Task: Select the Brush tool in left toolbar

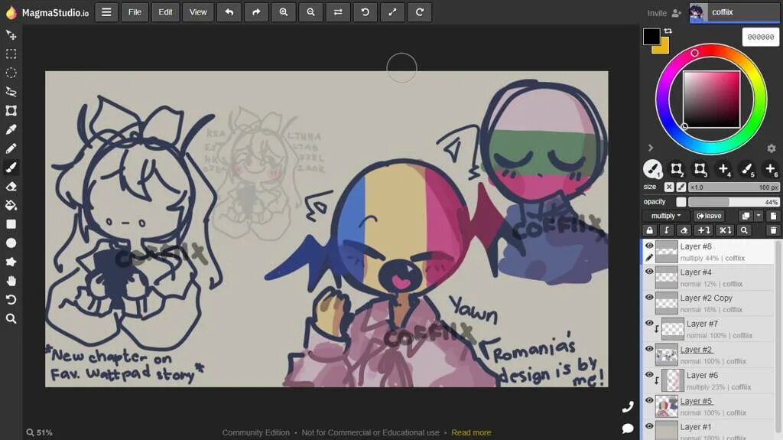Action: [11, 168]
